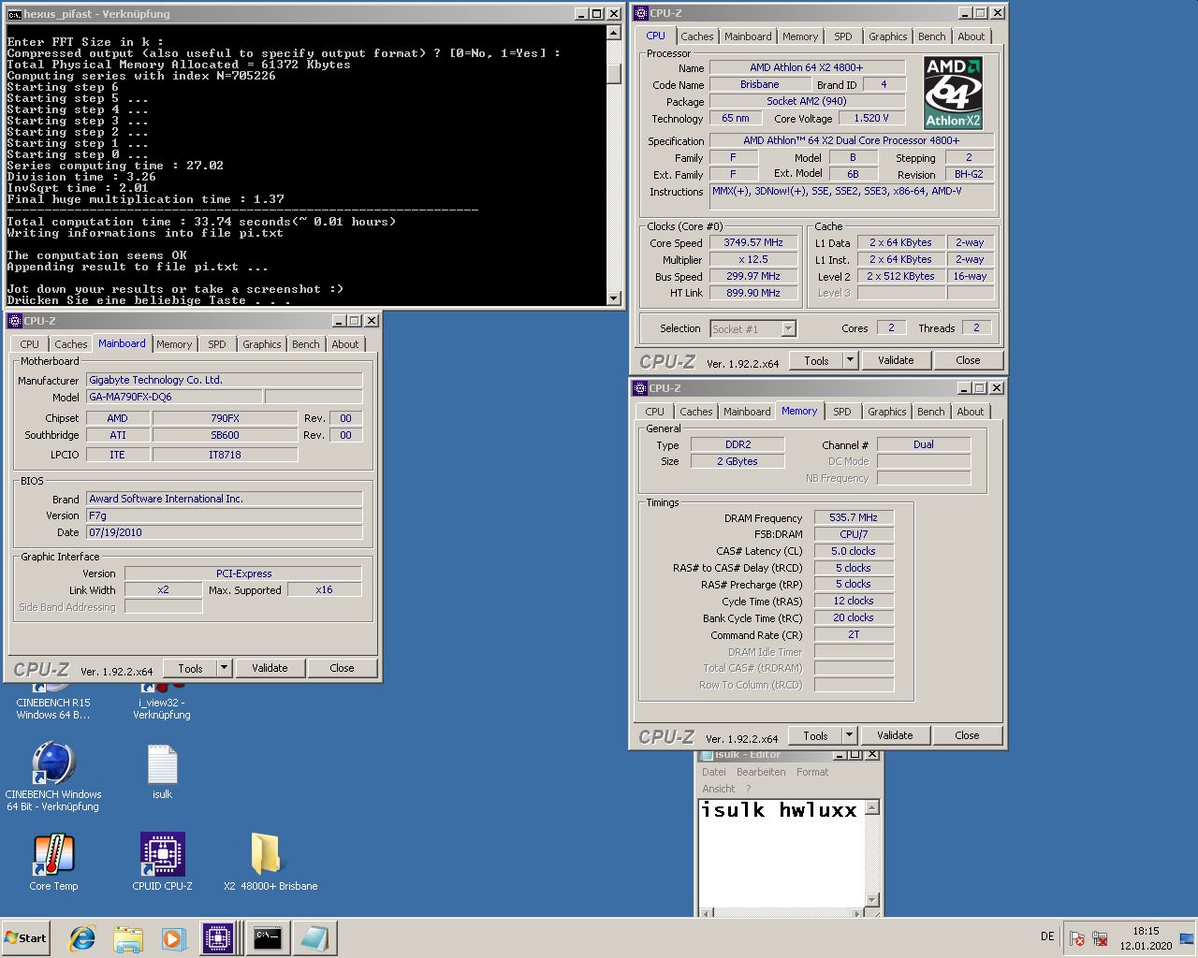Switch to Caches tab in CPU window

[x=697, y=36]
